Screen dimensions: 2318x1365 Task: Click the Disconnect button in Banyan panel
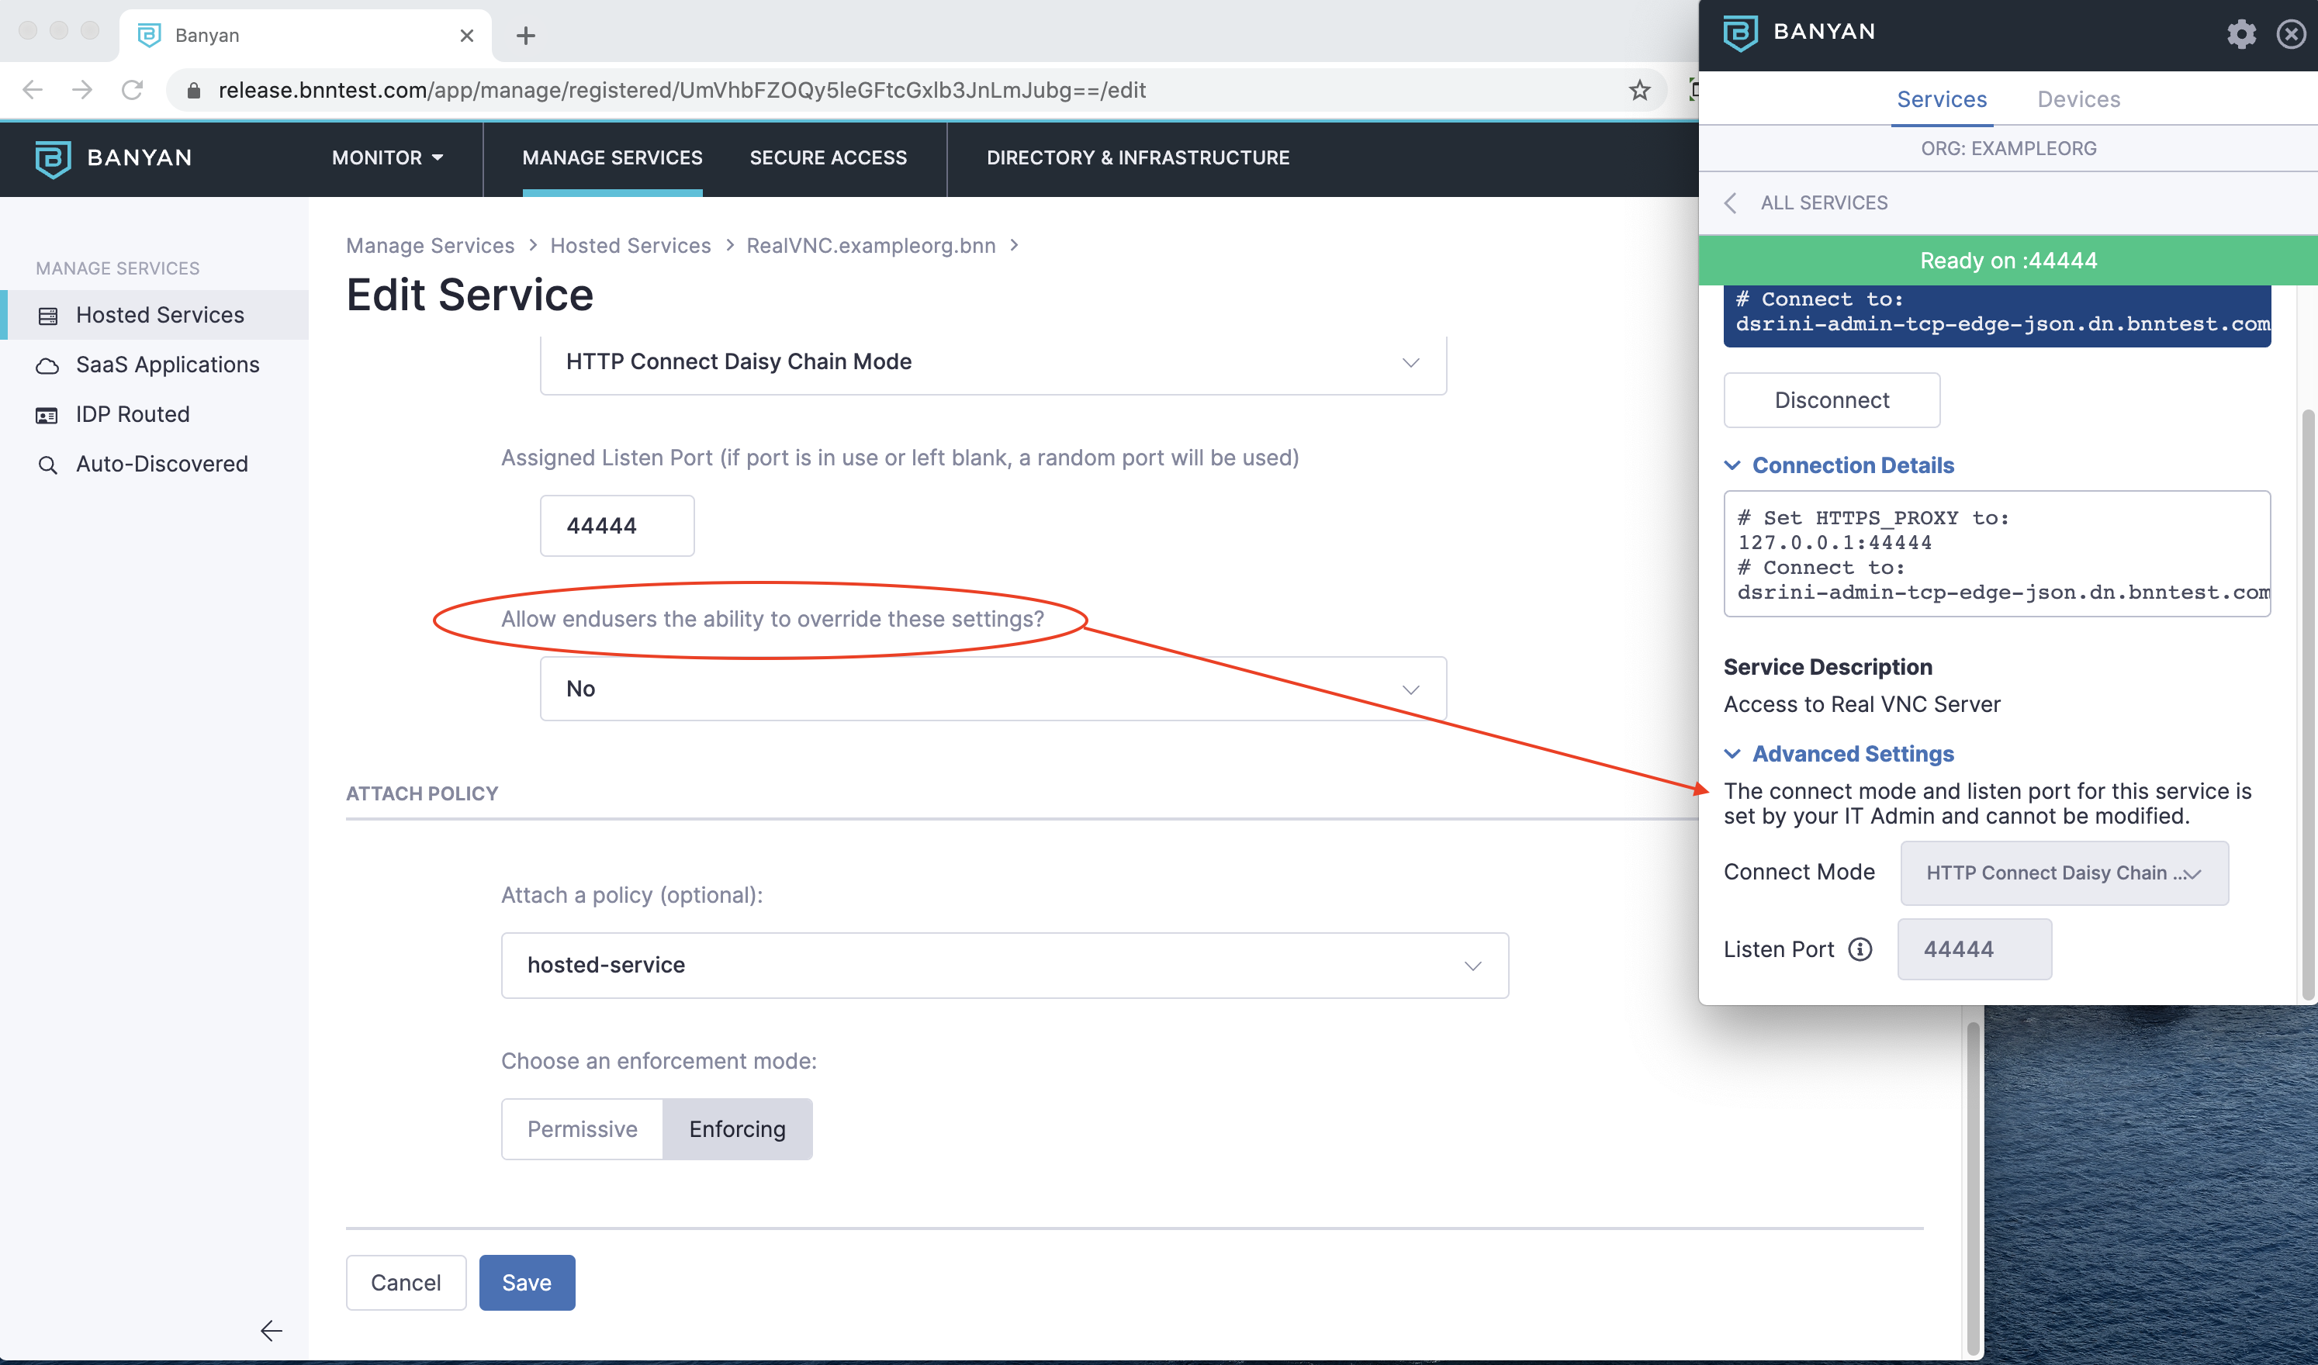point(1830,399)
